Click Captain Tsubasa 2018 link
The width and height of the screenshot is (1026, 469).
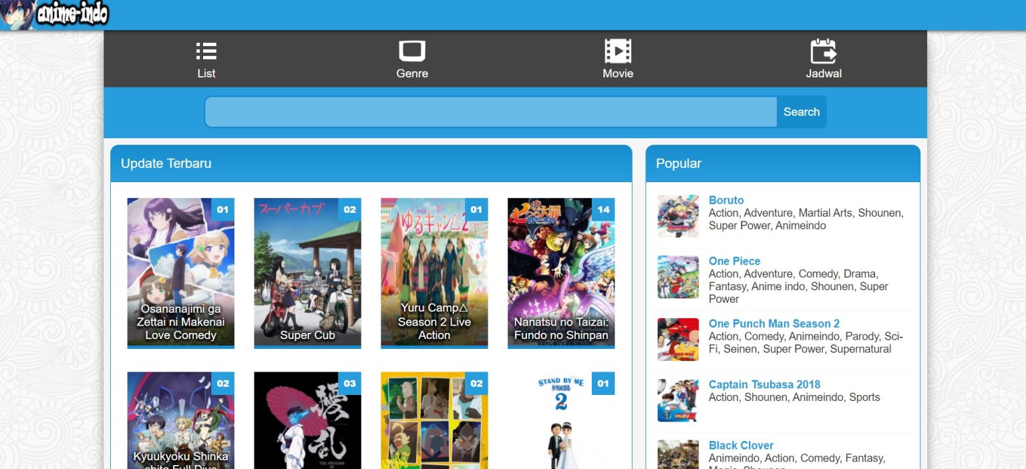point(764,384)
